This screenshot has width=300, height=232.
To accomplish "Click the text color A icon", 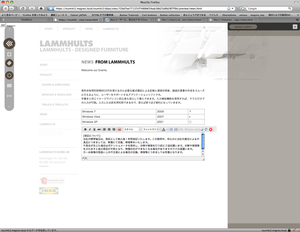I will point(163,129).
